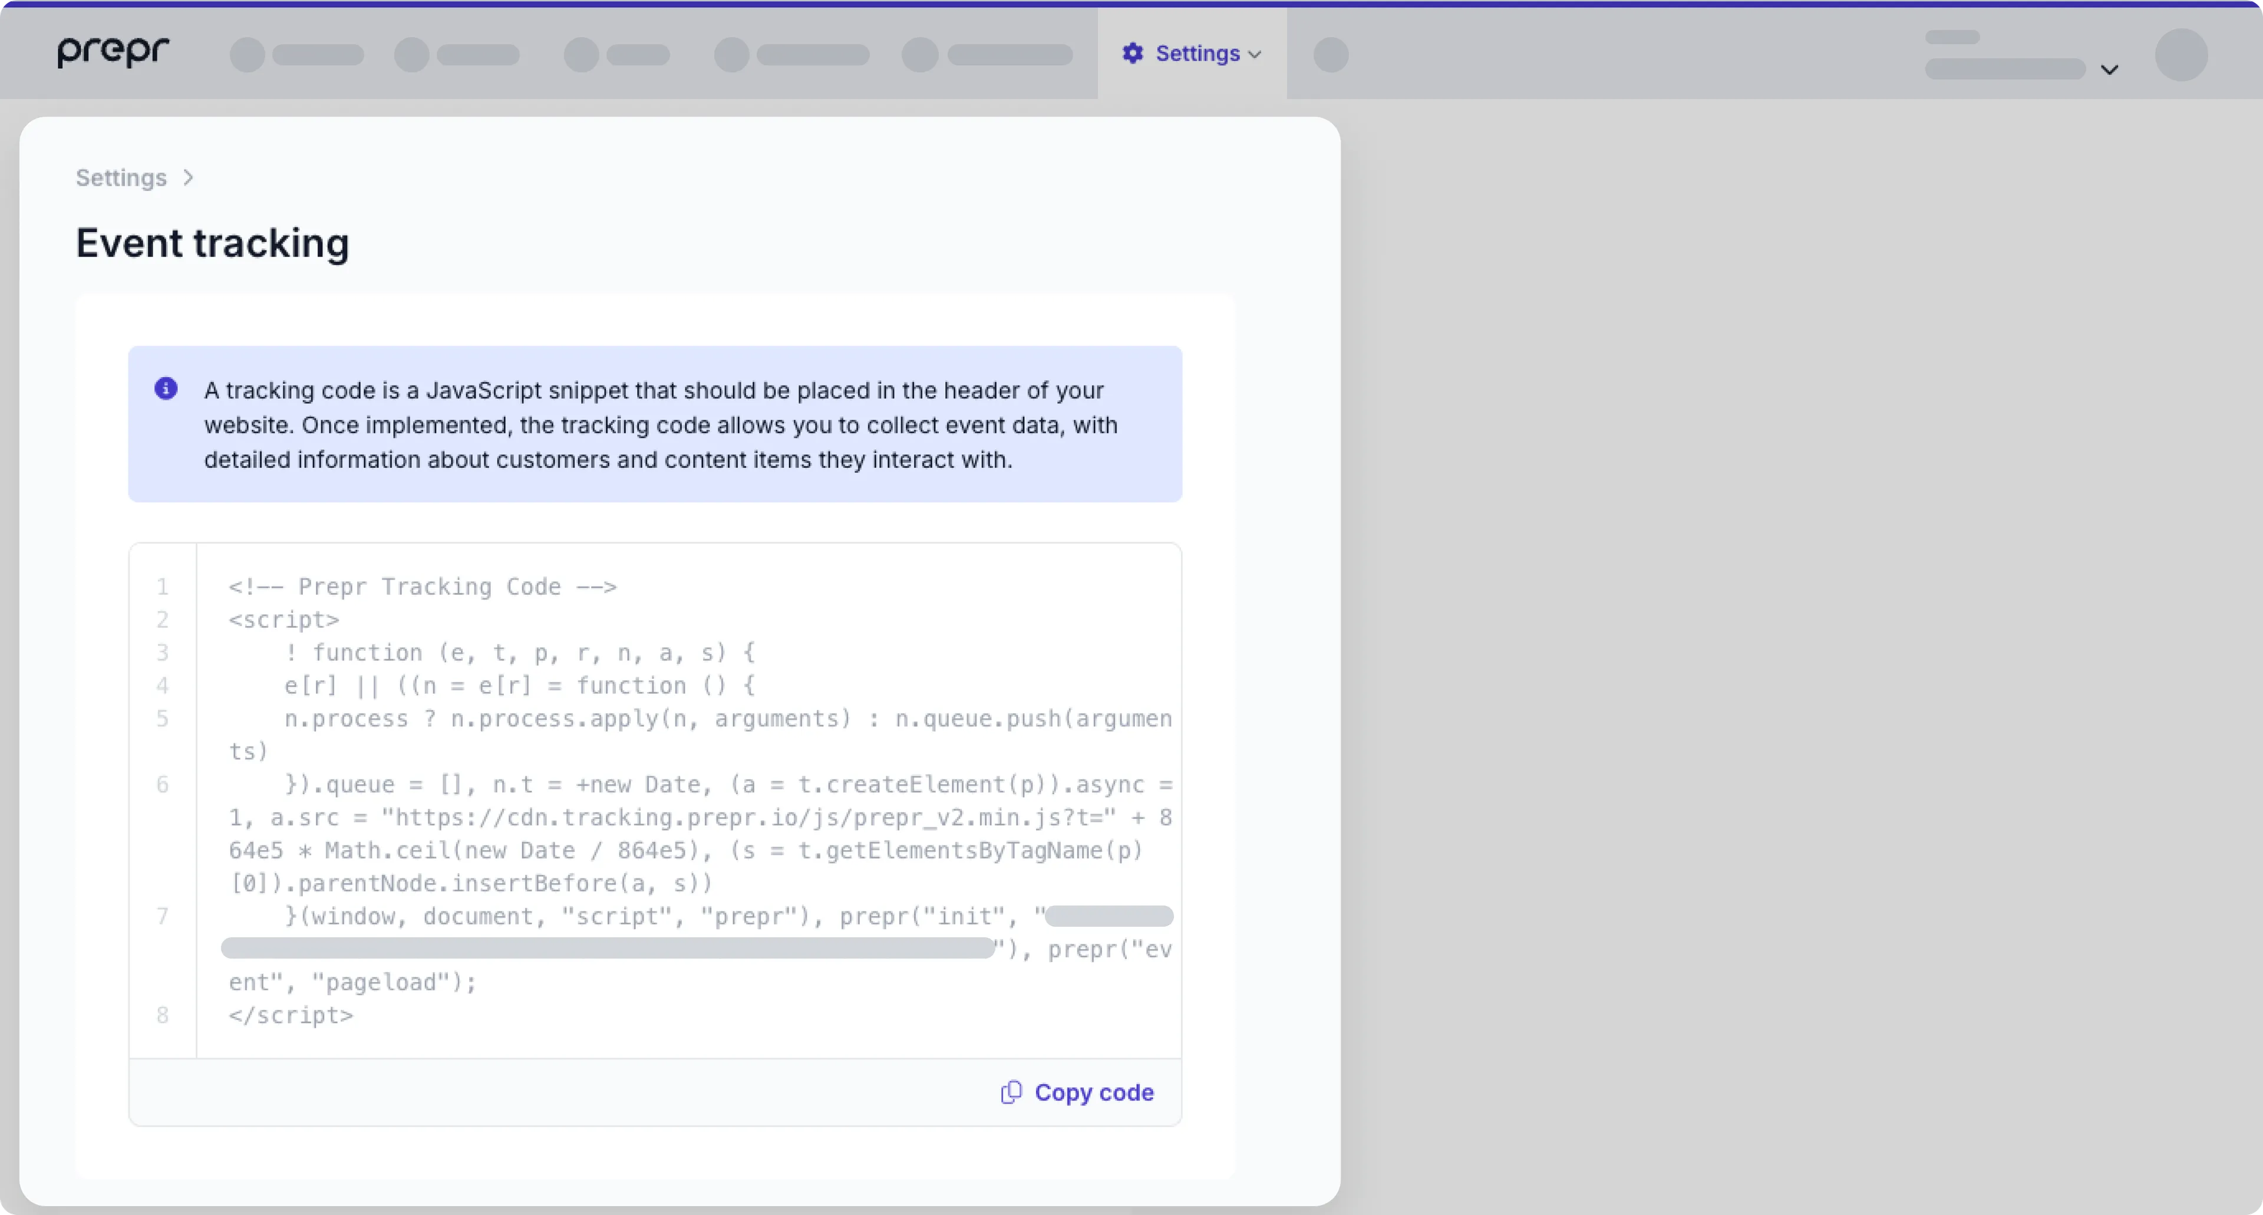Click the round icon right of Settings tab
The image size is (2263, 1215).
coord(1331,54)
